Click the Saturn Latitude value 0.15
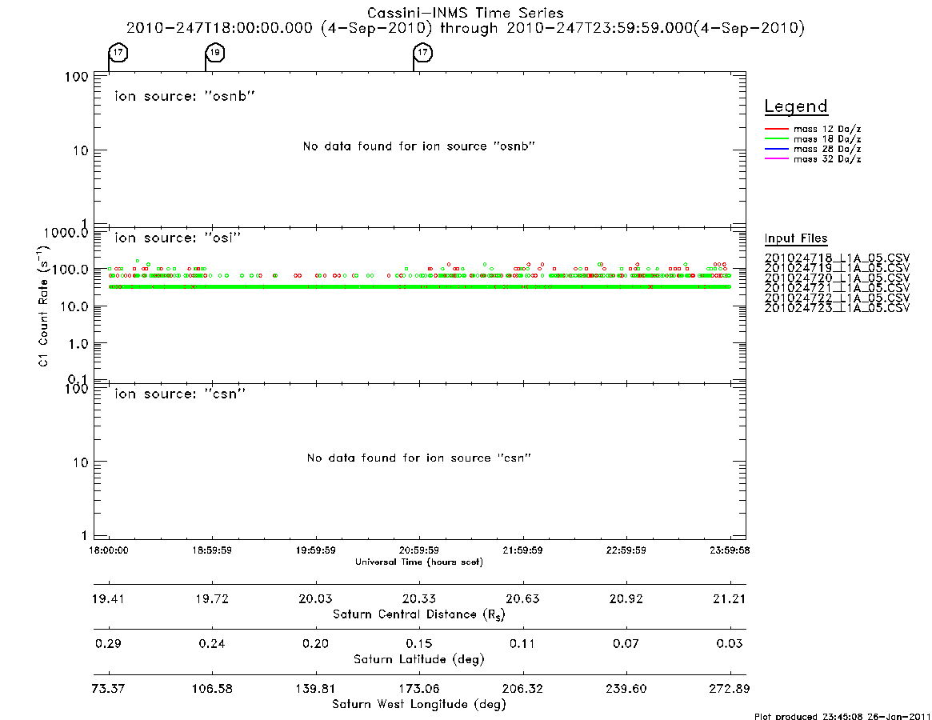The width and height of the screenshot is (932, 720). point(419,644)
